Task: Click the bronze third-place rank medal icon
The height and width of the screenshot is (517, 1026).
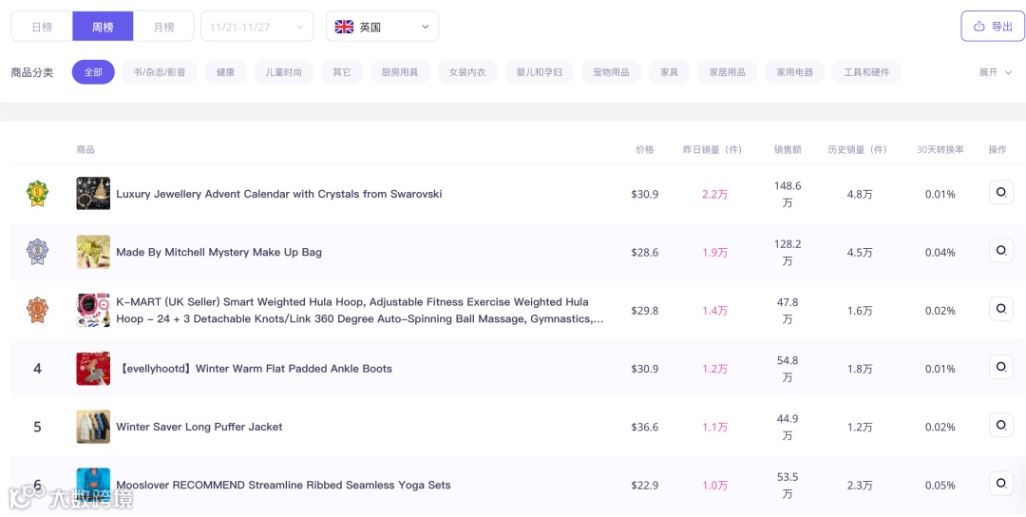Action: pyautogui.click(x=37, y=310)
